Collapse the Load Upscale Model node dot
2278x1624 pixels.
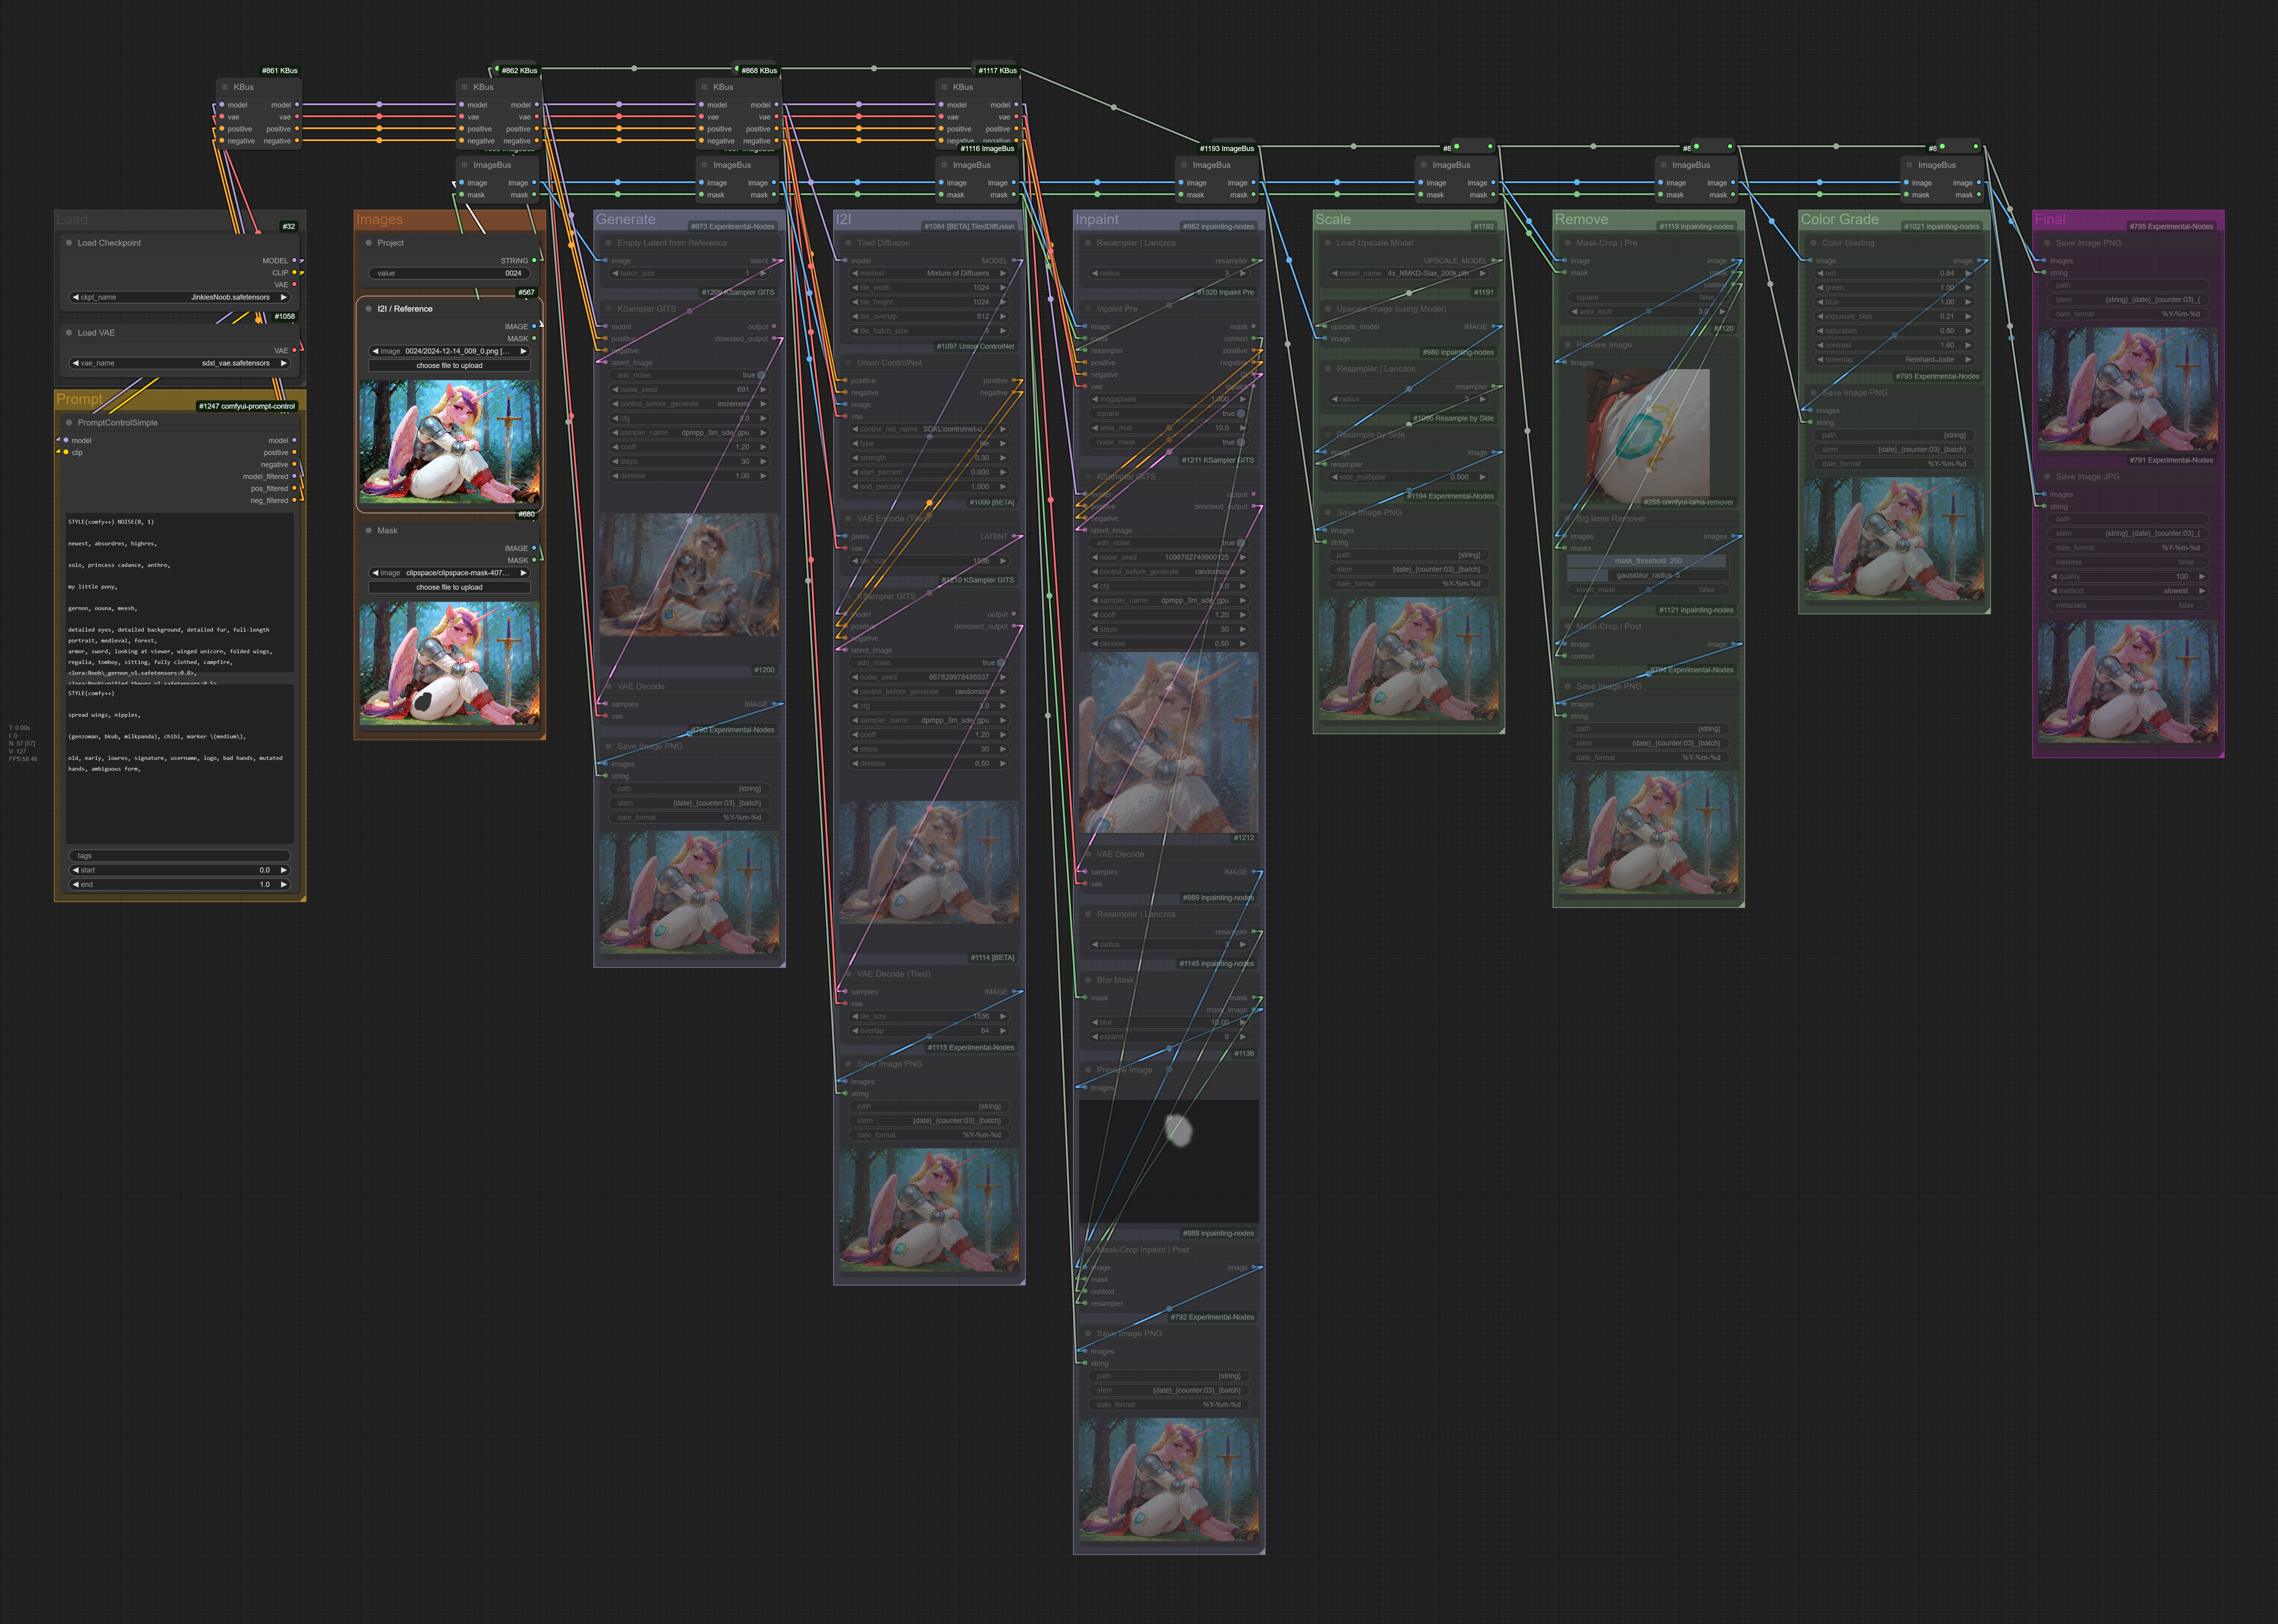1328,243
